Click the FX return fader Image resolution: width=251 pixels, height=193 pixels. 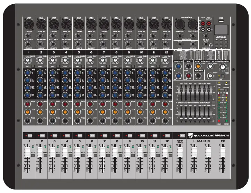[x=223, y=152]
